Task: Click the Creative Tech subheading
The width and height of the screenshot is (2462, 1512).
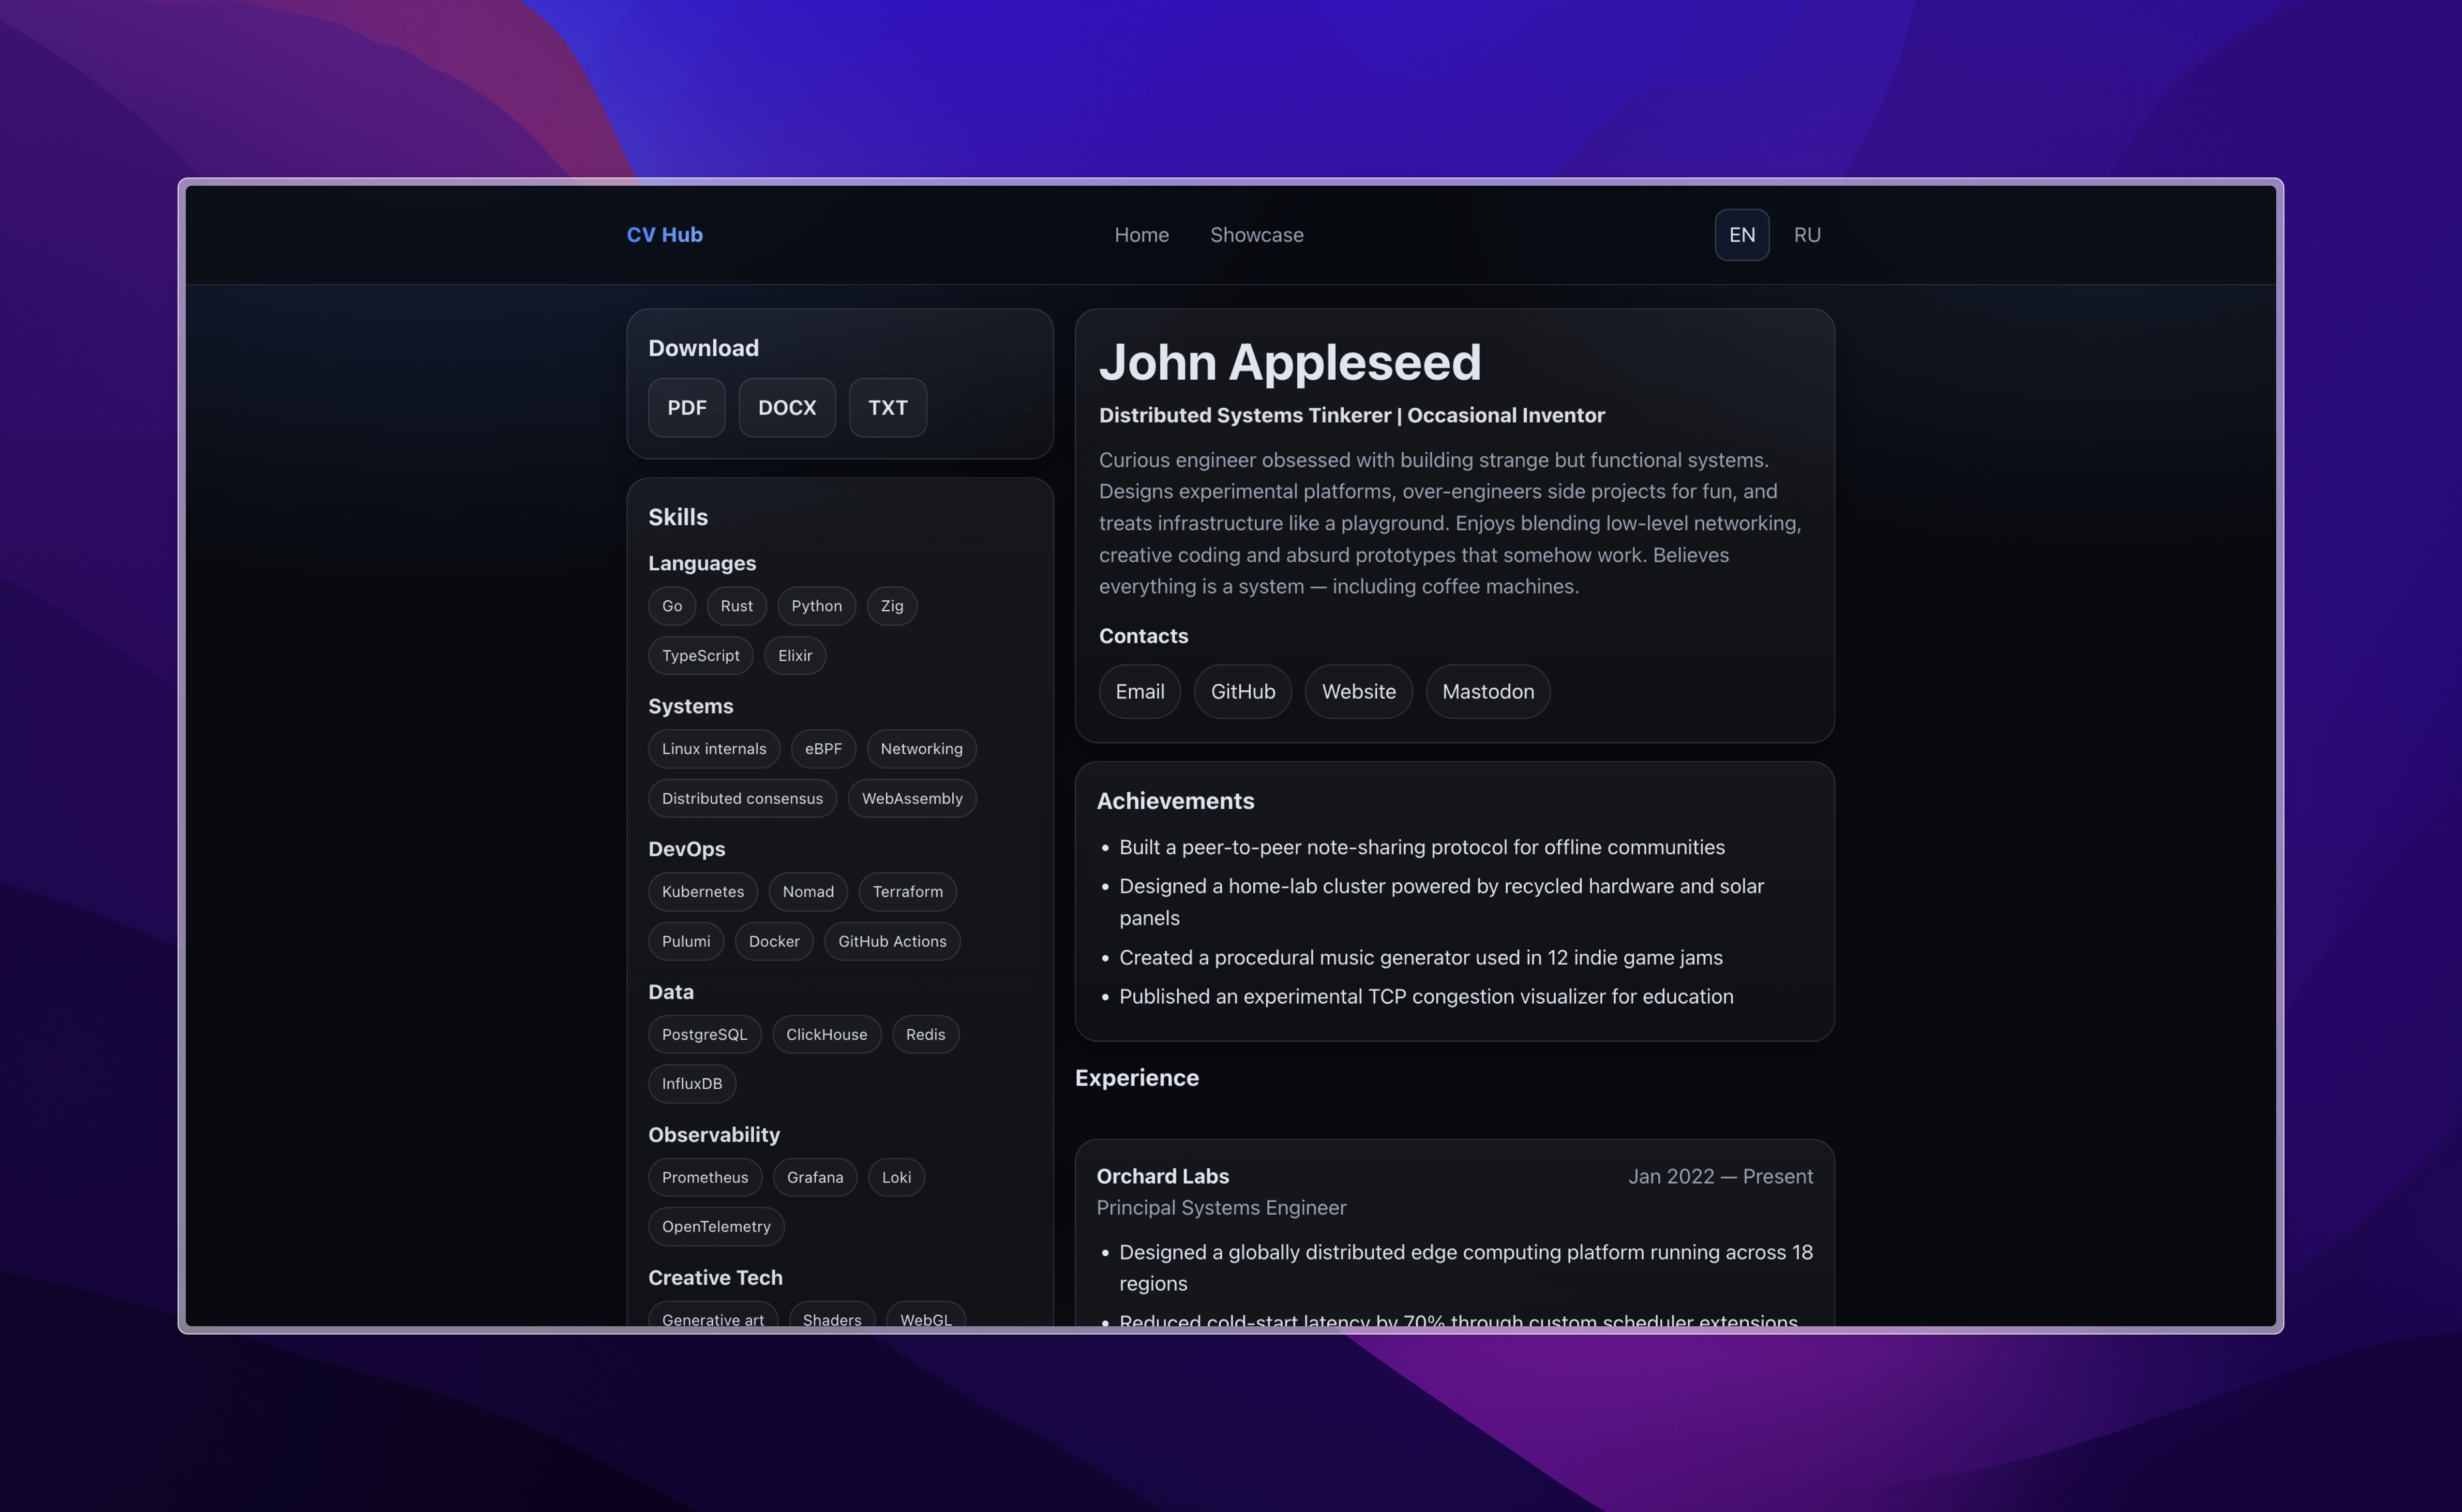Action: [715, 1278]
